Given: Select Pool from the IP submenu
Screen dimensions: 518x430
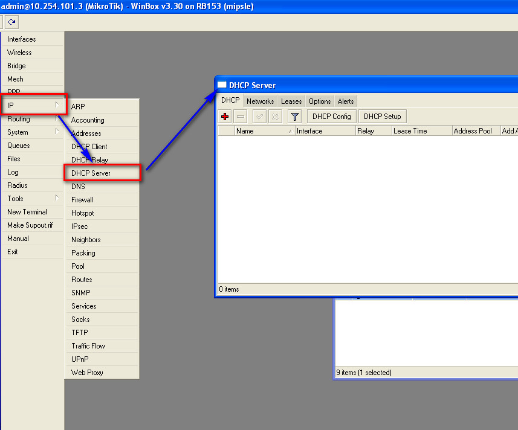Looking at the screenshot, I should point(102,266).
